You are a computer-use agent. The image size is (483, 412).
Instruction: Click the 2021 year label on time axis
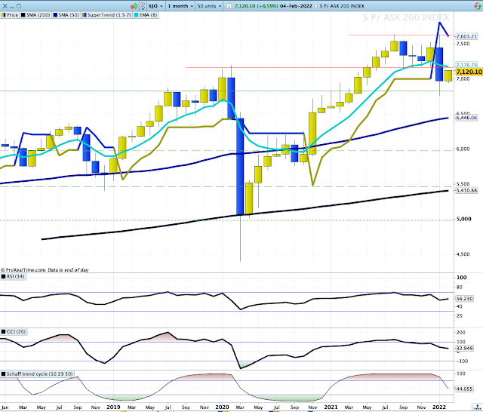pos(331,407)
